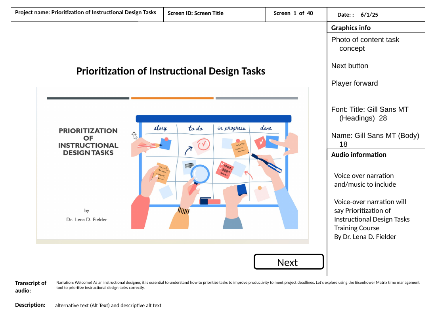Viewport: 436px width, 327px height.
Task: Click the circled checkmark under 'to do'
Action: 204,144
